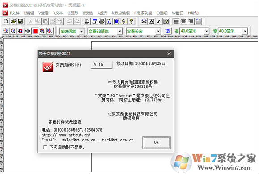Click the pan four-arrow move icon

[28, 31]
